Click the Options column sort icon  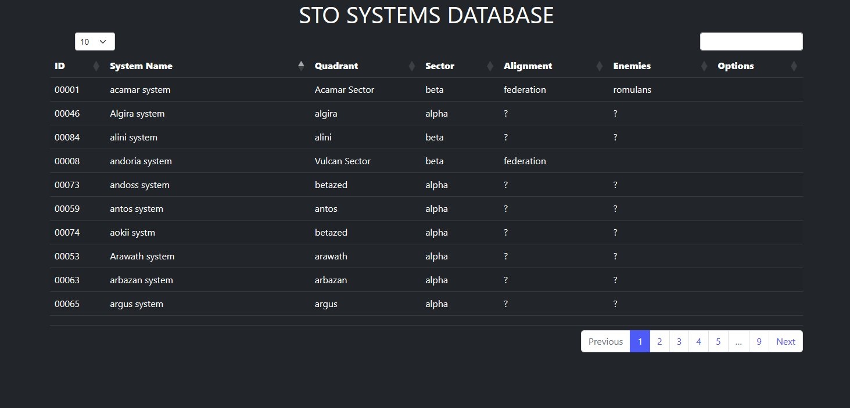[794, 66]
